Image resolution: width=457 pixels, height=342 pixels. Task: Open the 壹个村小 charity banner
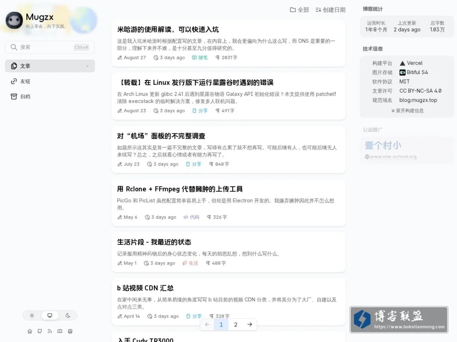click(407, 150)
